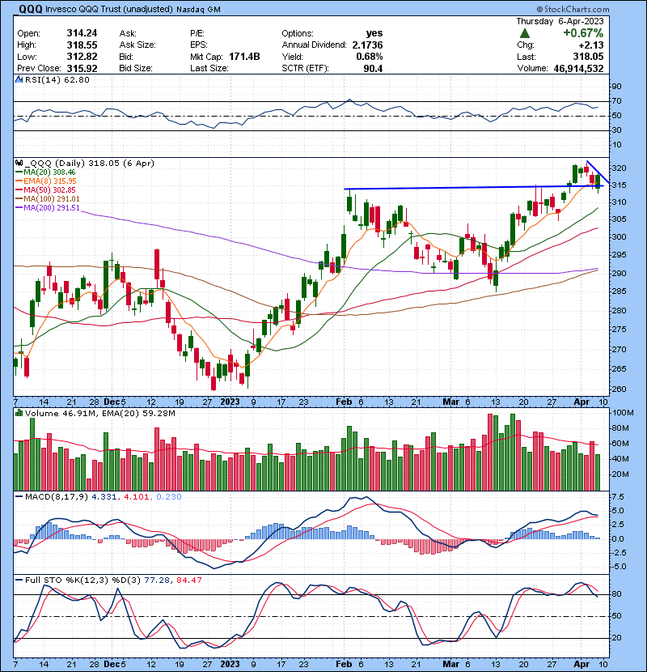
Task: Select the Low value 312.82
Action: (82, 57)
